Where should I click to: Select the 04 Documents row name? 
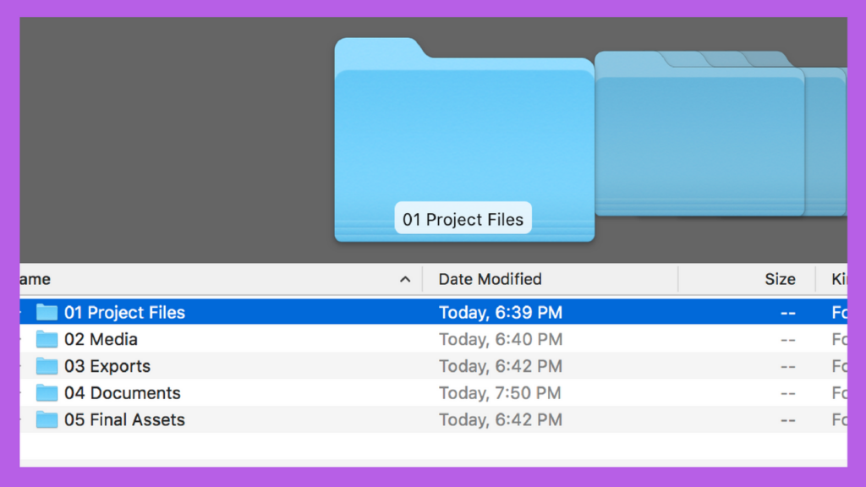tap(123, 393)
